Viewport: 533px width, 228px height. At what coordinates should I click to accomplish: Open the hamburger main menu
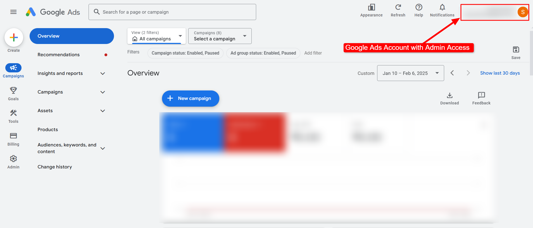pyautogui.click(x=13, y=12)
